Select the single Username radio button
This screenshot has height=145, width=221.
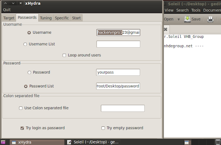click(x=29, y=33)
